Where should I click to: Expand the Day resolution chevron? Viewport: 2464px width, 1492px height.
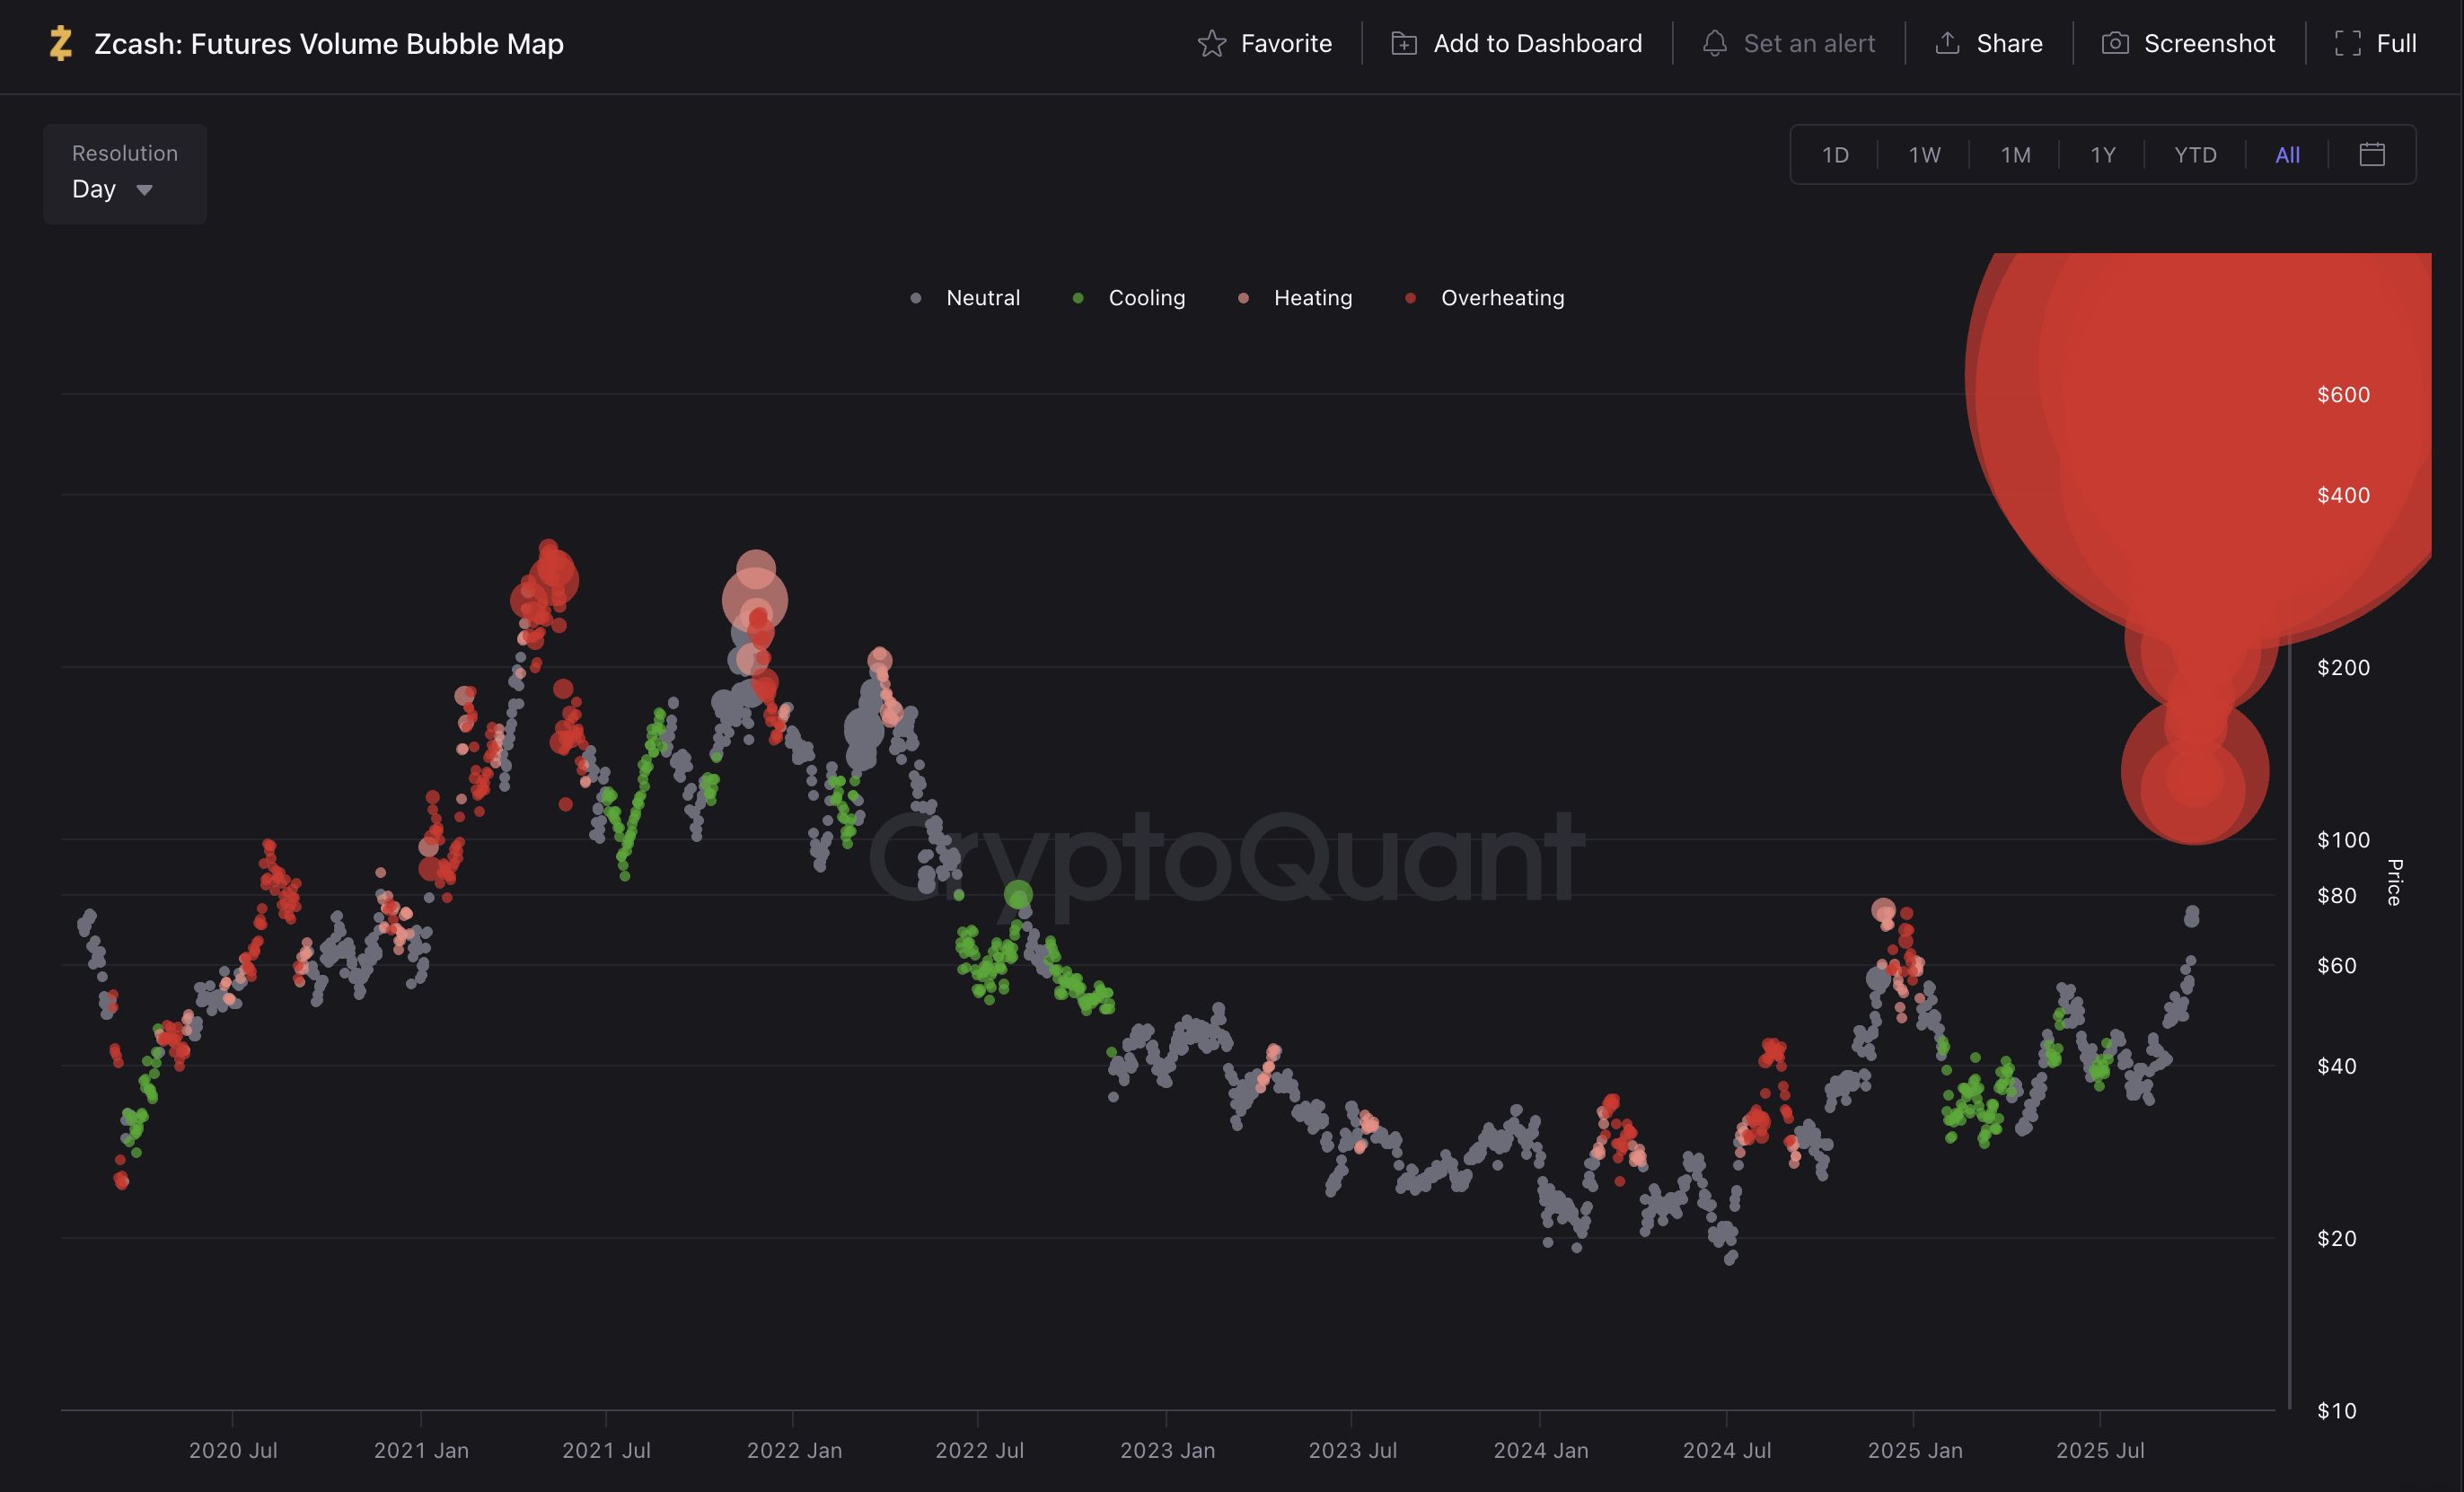143,189
